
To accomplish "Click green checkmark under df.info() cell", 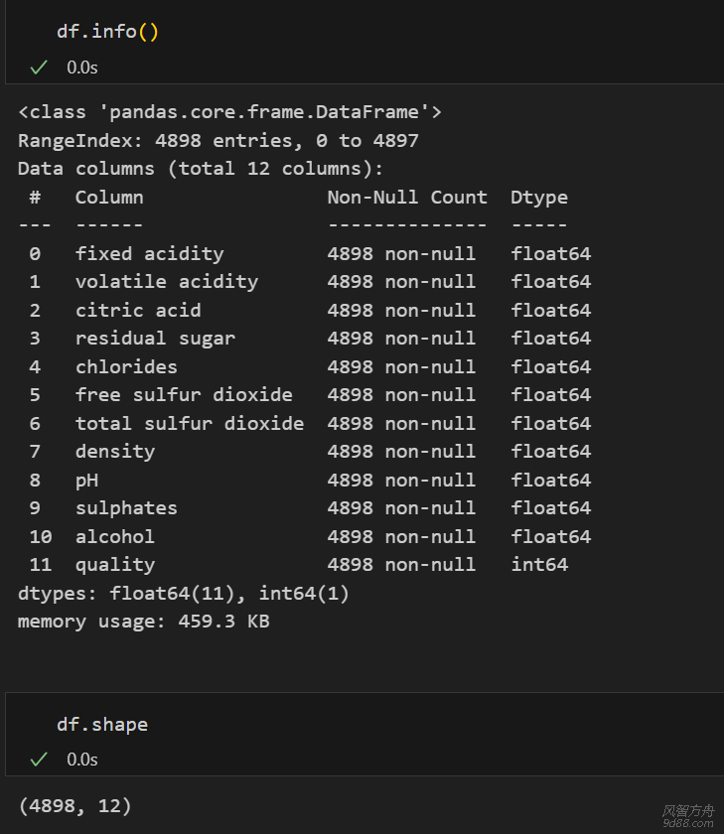I will pos(39,68).
